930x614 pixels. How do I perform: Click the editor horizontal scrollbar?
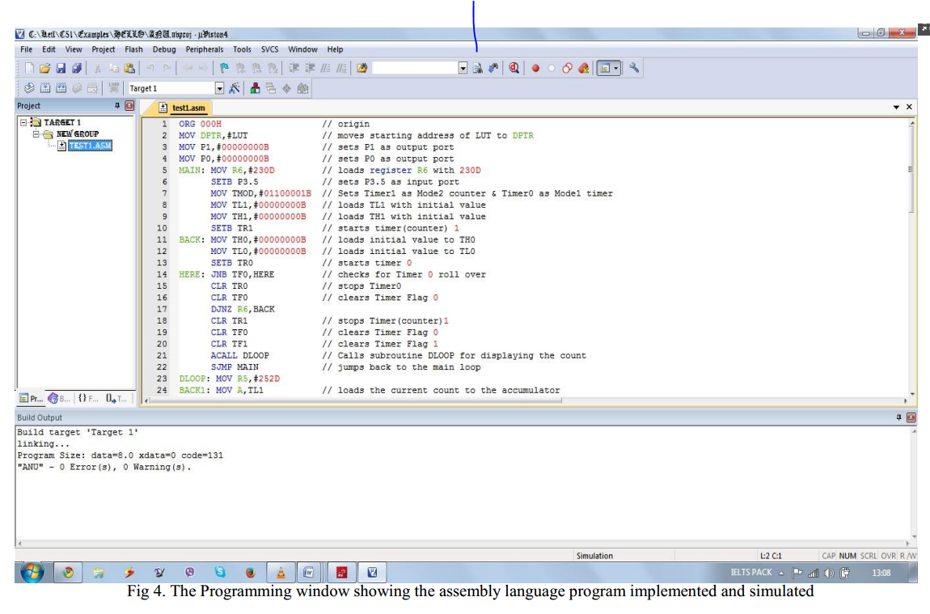[323, 399]
